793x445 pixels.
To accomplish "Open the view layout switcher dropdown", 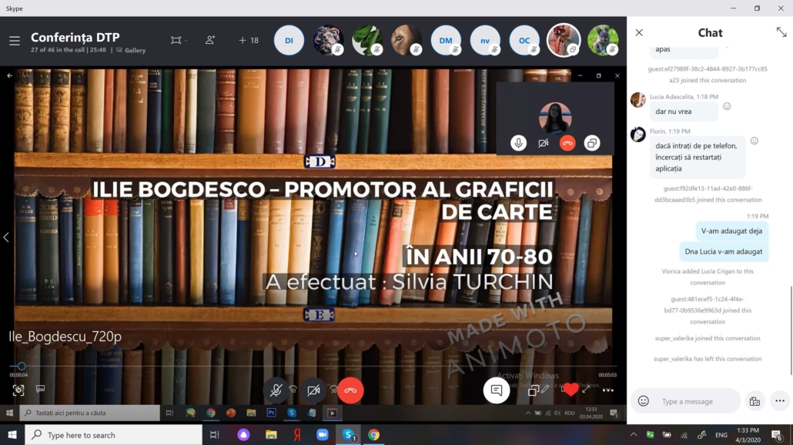I will point(179,41).
